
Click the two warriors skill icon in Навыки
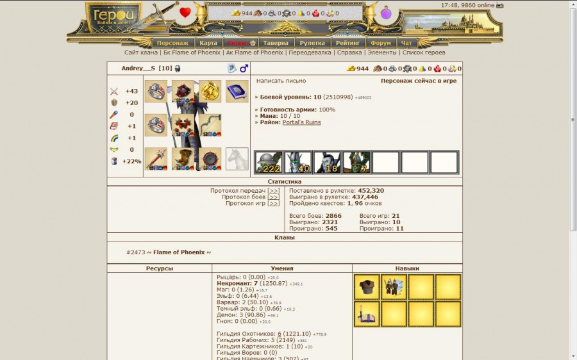click(x=394, y=287)
